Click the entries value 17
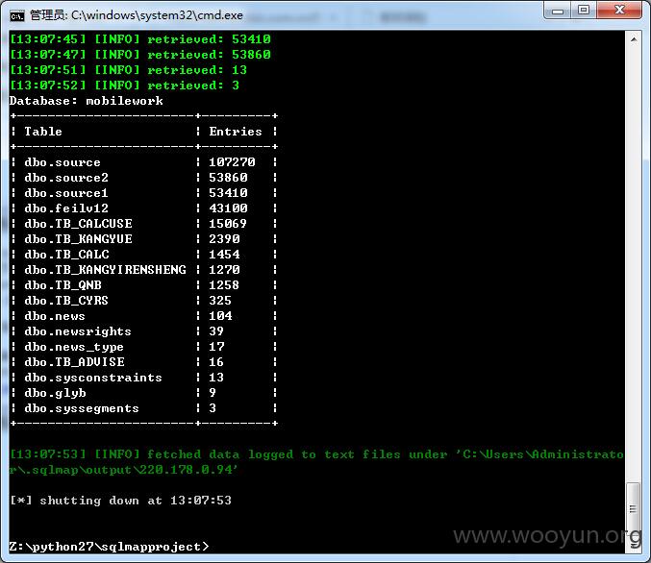The image size is (651, 563). point(216,347)
